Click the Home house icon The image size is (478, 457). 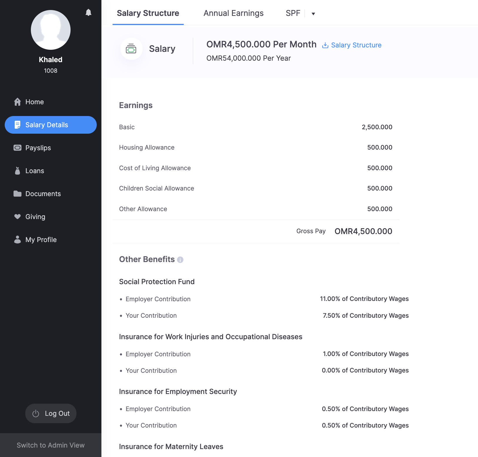tap(18, 102)
